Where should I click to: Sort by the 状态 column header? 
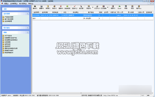coord(65,12)
